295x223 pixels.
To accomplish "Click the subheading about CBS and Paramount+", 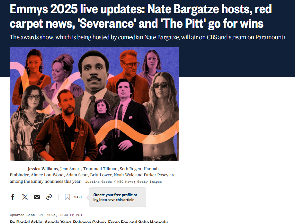I will point(148,37).
